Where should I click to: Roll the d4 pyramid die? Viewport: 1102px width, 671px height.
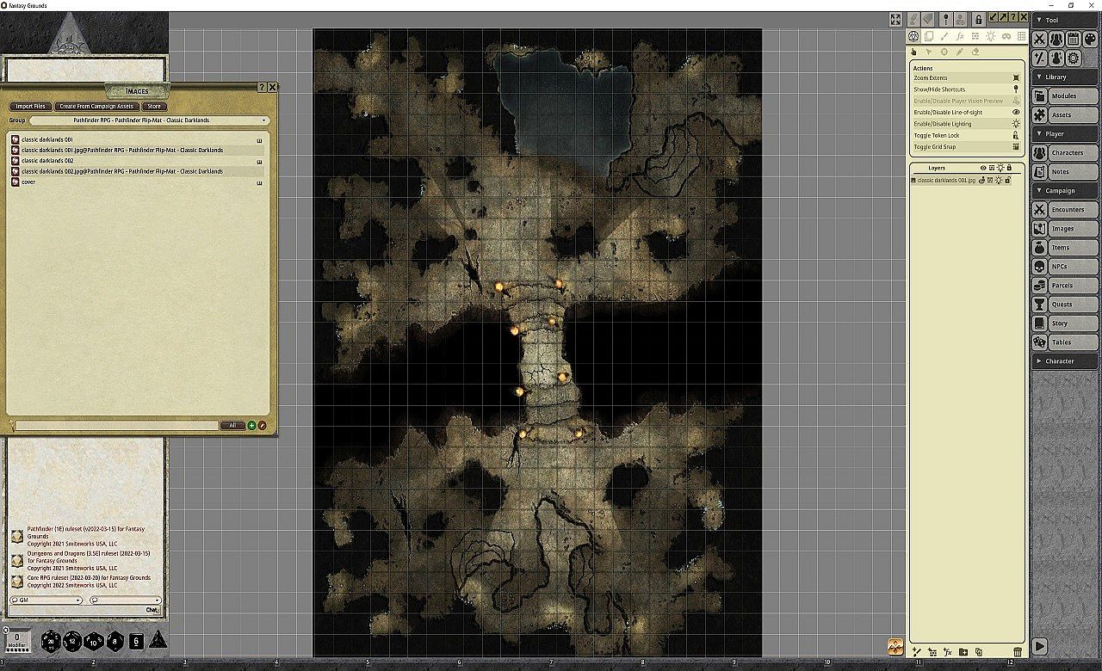[158, 640]
